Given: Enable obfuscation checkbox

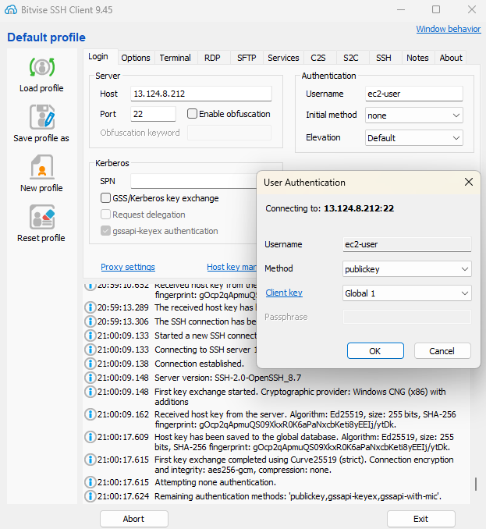Looking at the screenshot, I should coord(192,114).
